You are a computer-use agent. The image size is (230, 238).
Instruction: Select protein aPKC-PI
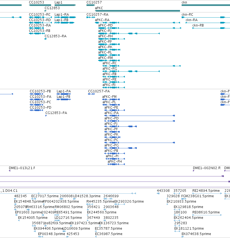[115, 159]
